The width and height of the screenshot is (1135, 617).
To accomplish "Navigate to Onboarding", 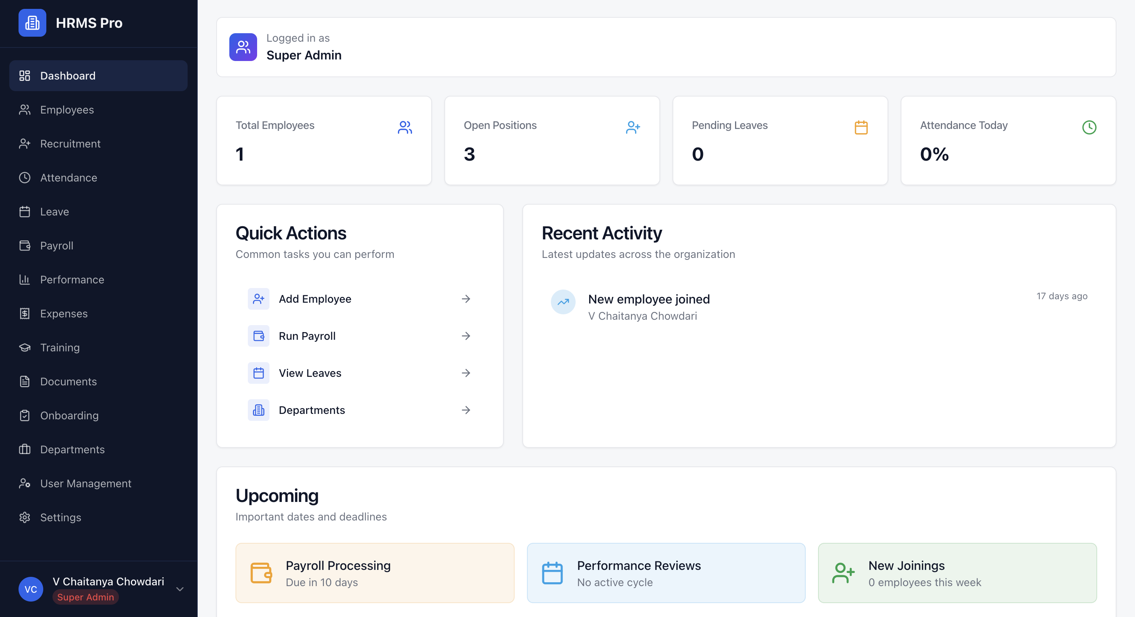I will [98, 415].
